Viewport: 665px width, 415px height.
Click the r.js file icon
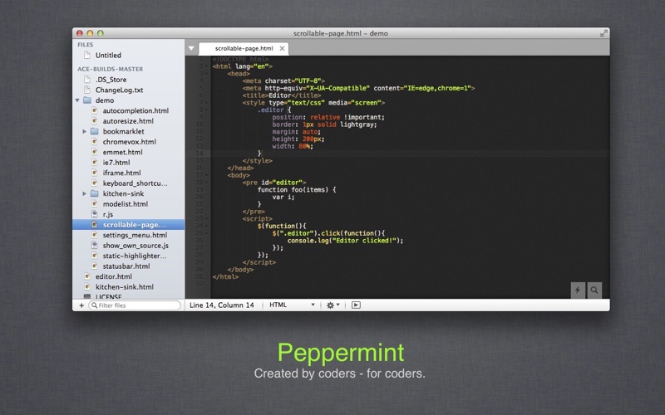(x=94, y=214)
